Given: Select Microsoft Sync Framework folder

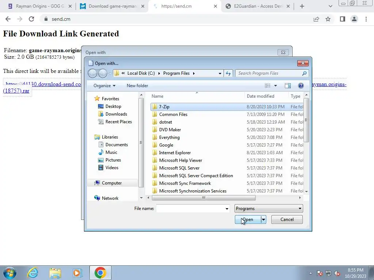Looking at the screenshot, I should pyautogui.click(x=185, y=183).
